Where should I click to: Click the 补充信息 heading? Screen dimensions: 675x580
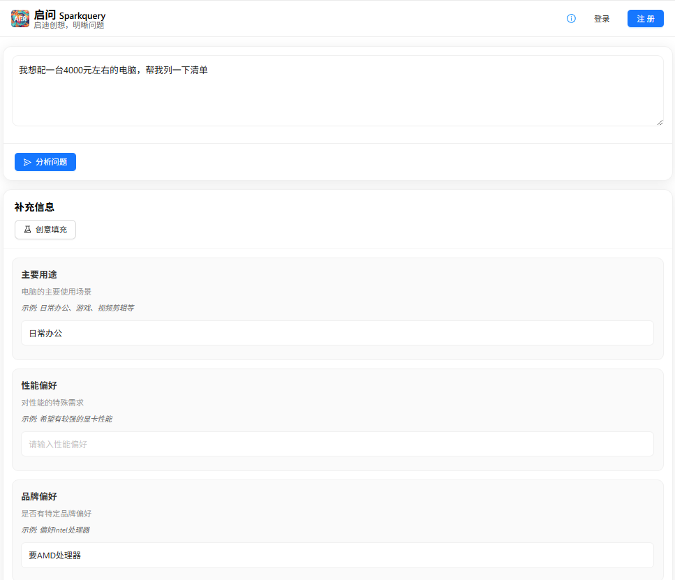(x=34, y=207)
